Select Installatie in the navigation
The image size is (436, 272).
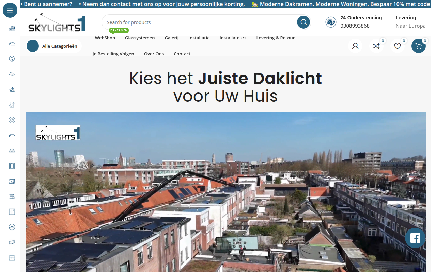199,38
